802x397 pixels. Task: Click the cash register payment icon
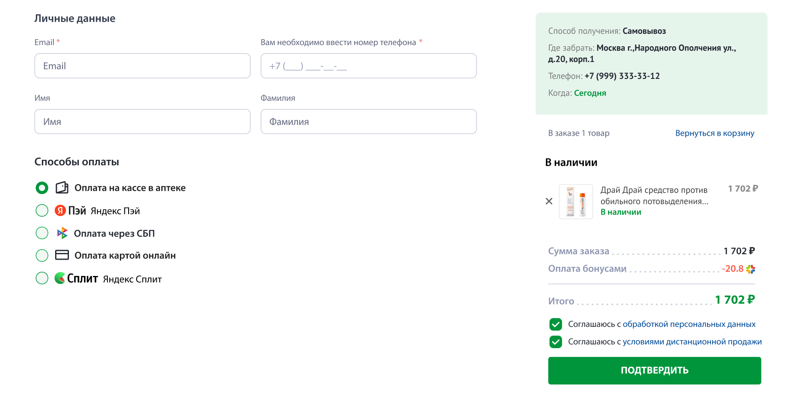pyautogui.click(x=62, y=188)
